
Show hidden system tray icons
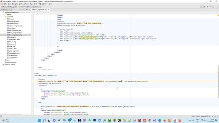(190, 120)
